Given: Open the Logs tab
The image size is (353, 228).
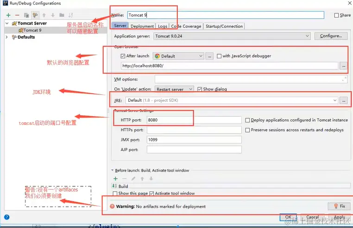Looking at the screenshot, I should [x=162, y=26].
